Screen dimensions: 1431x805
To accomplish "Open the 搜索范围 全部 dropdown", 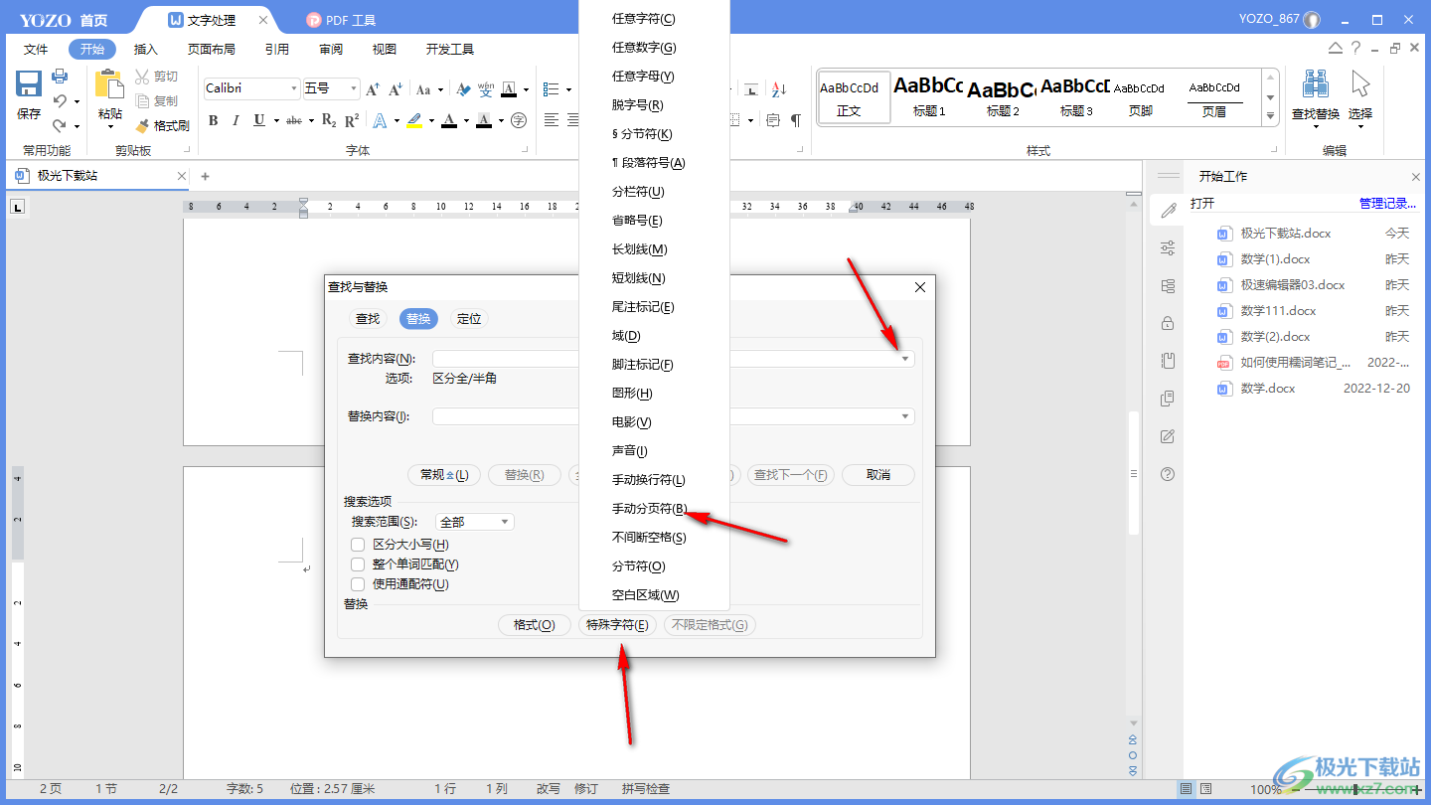I will point(475,522).
